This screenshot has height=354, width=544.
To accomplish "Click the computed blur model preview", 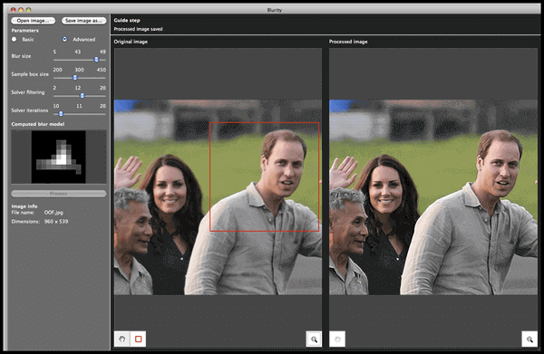I will pos(59,157).
